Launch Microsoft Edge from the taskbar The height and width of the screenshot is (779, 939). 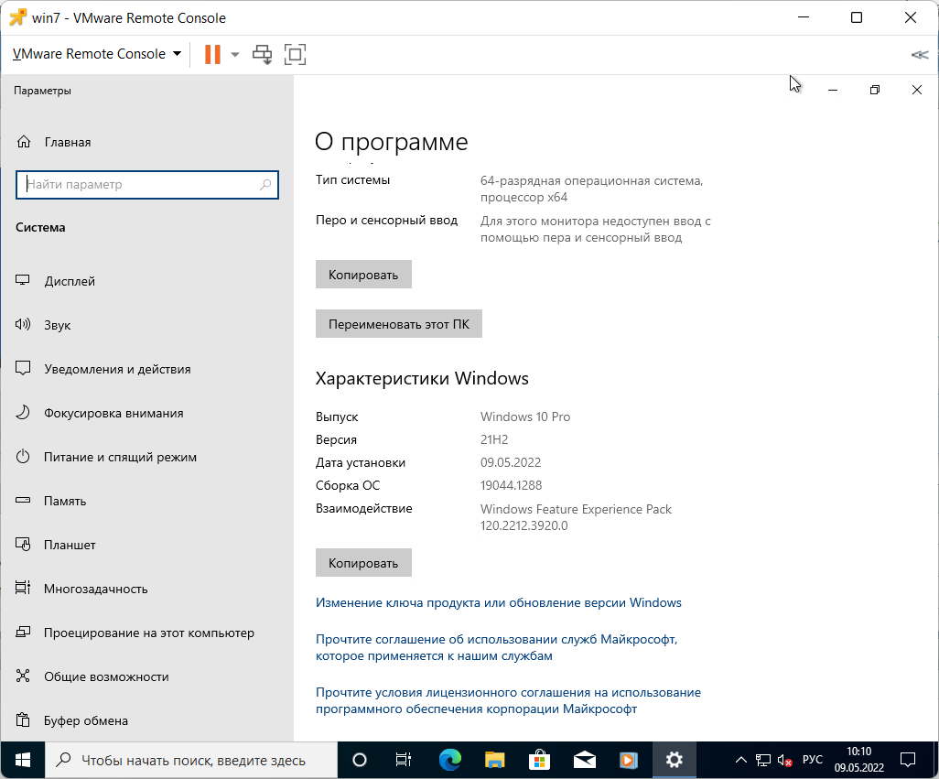pyautogui.click(x=449, y=760)
